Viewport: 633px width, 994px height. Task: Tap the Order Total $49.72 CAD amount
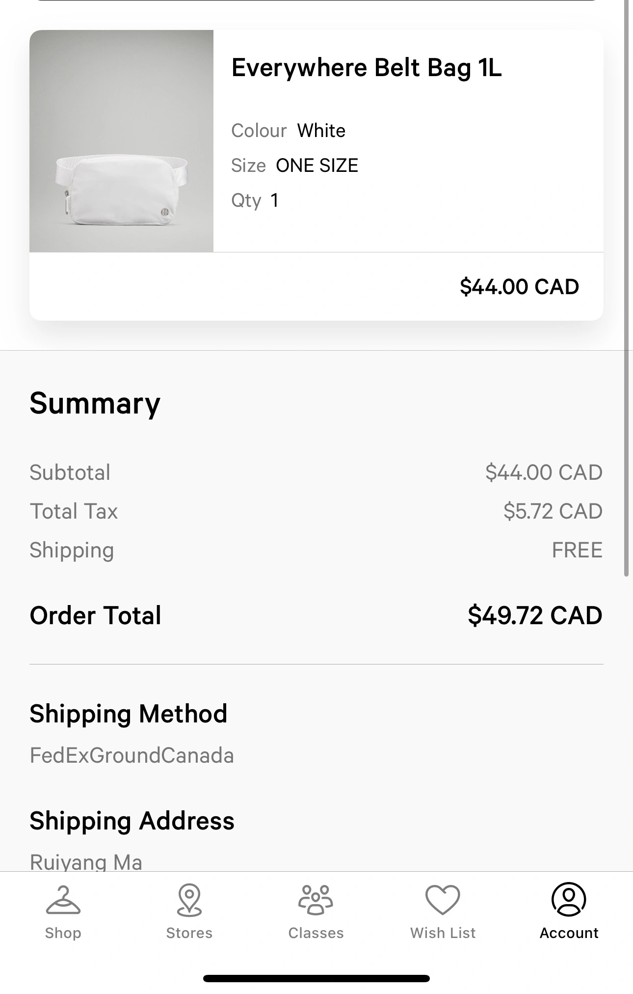tap(535, 615)
